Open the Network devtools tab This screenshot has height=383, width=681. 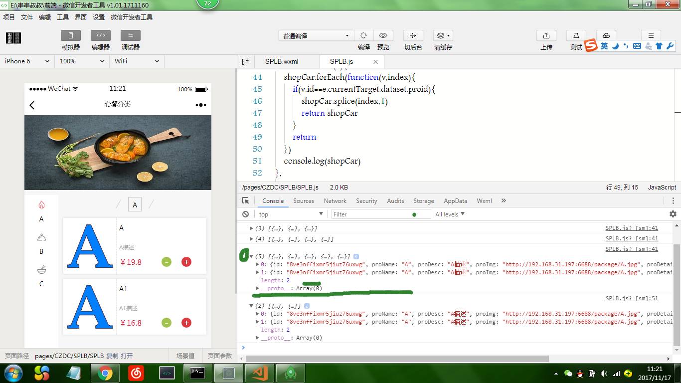pyautogui.click(x=335, y=200)
